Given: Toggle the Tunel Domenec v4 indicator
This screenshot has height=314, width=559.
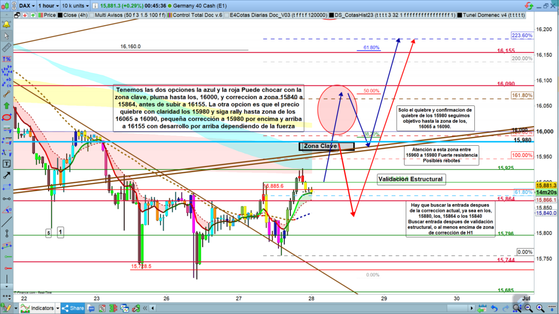Looking at the screenshot, I should (x=461, y=15).
